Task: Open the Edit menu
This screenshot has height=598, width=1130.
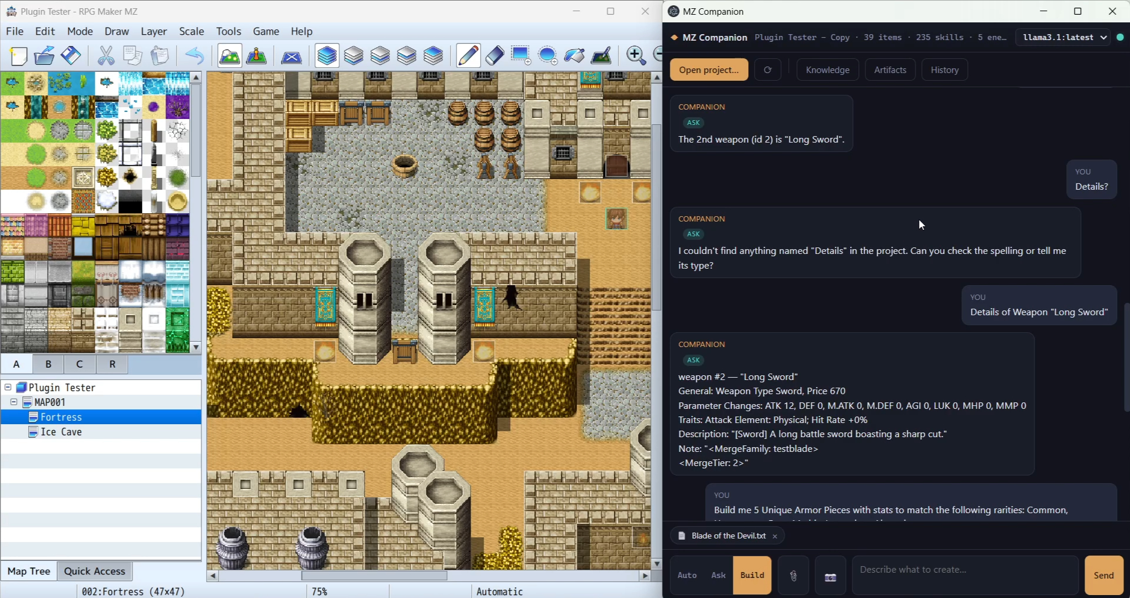Action: pyautogui.click(x=45, y=31)
